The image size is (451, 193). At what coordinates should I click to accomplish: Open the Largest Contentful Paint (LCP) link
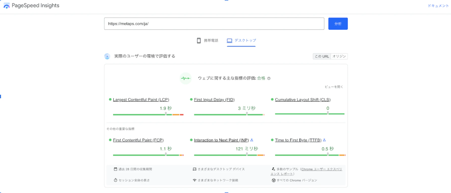click(x=141, y=100)
